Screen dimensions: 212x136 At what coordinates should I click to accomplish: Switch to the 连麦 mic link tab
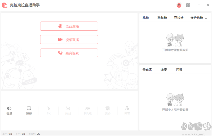[x=164, y=70]
